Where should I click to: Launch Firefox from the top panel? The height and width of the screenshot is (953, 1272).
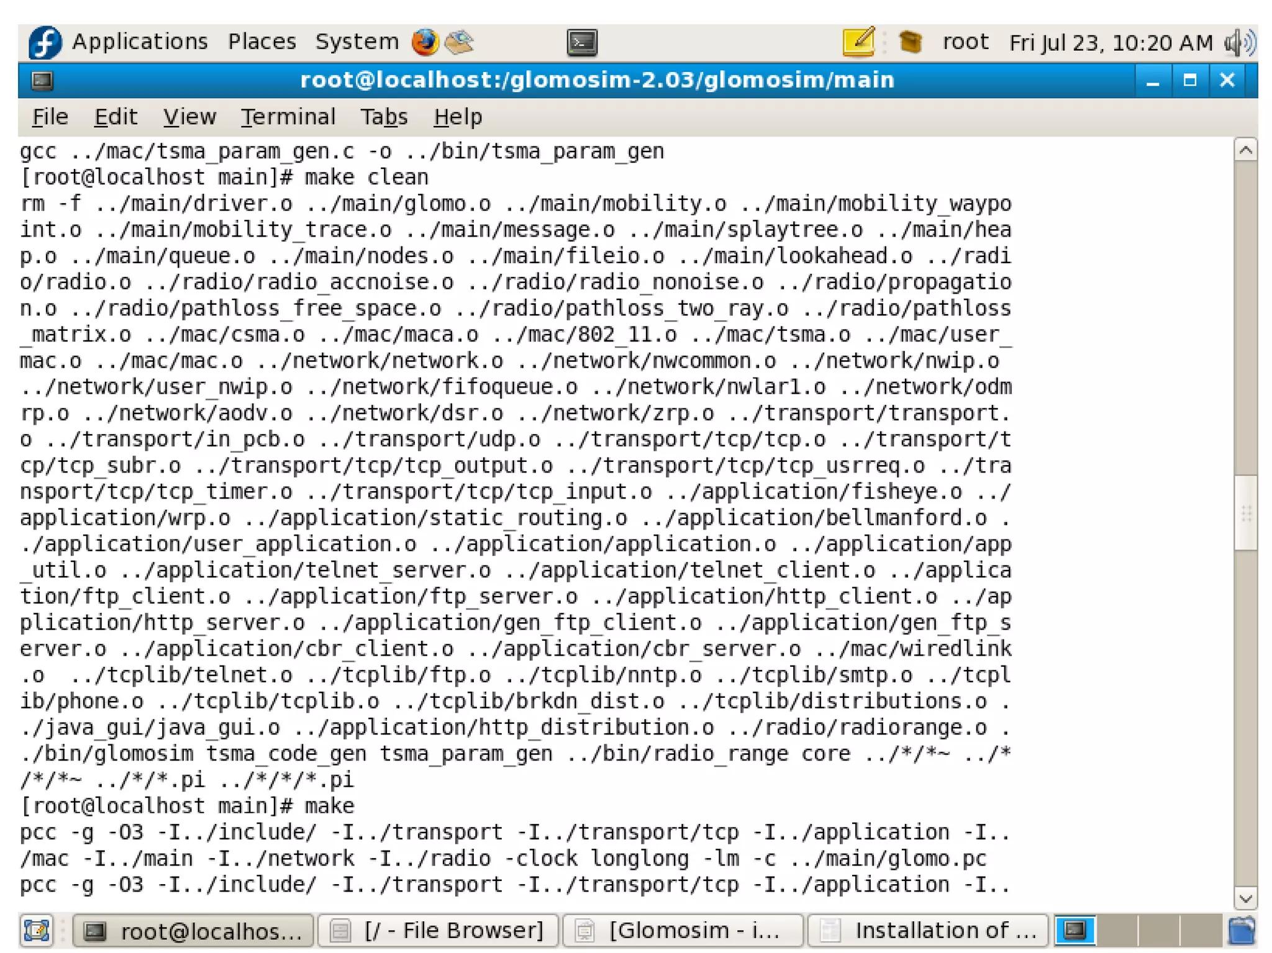425,42
